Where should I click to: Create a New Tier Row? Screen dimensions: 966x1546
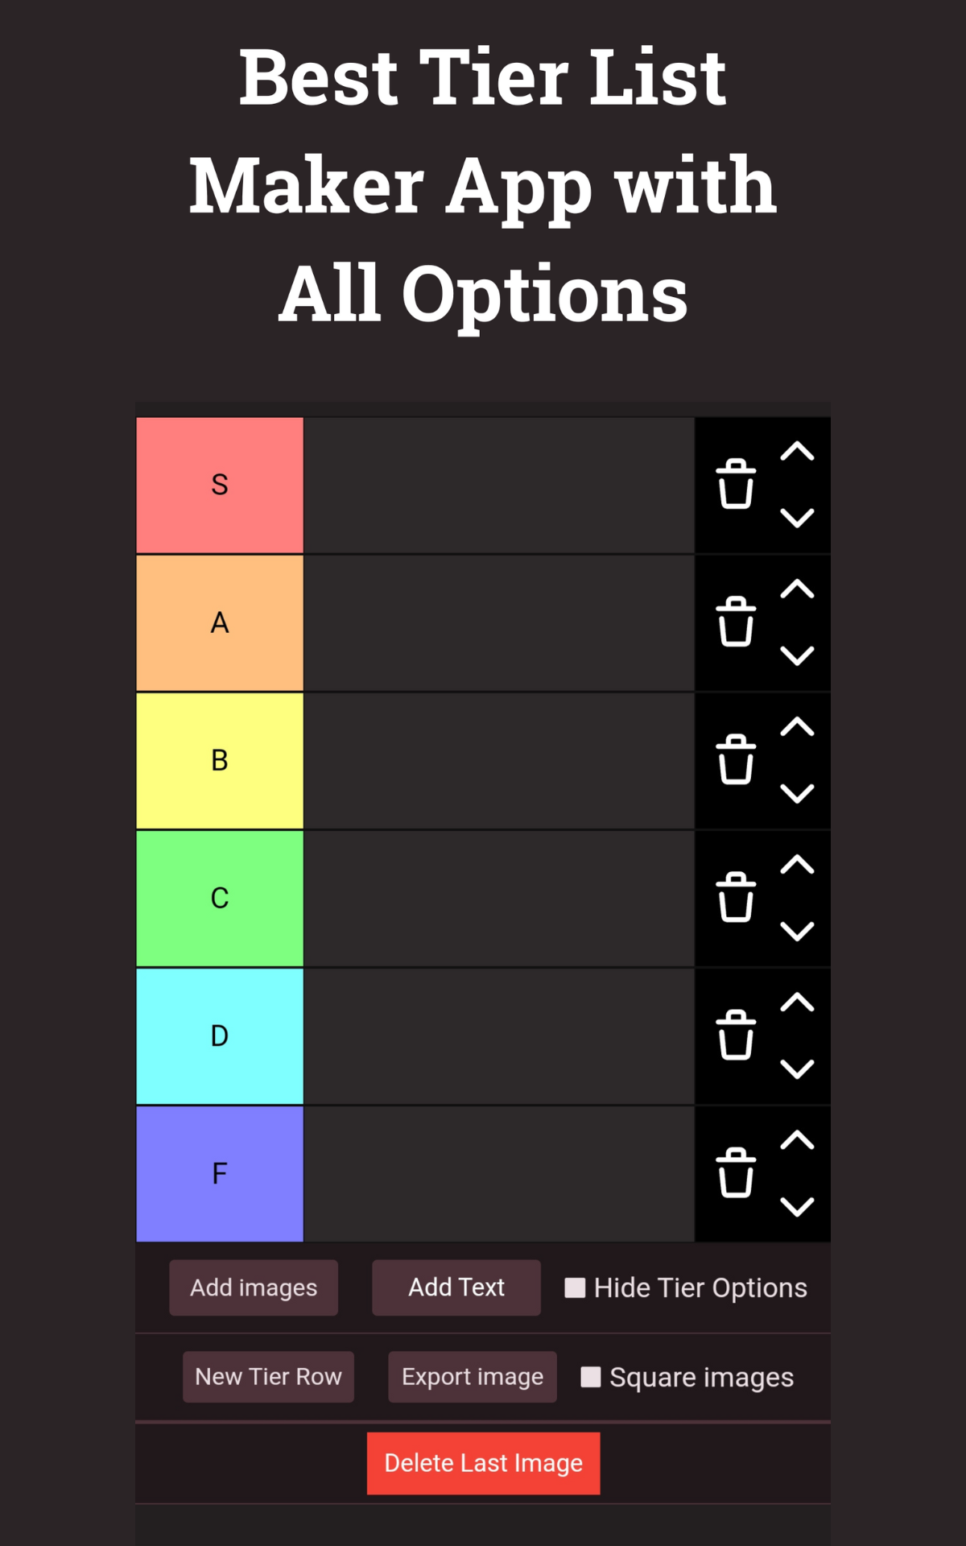click(268, 1377)
